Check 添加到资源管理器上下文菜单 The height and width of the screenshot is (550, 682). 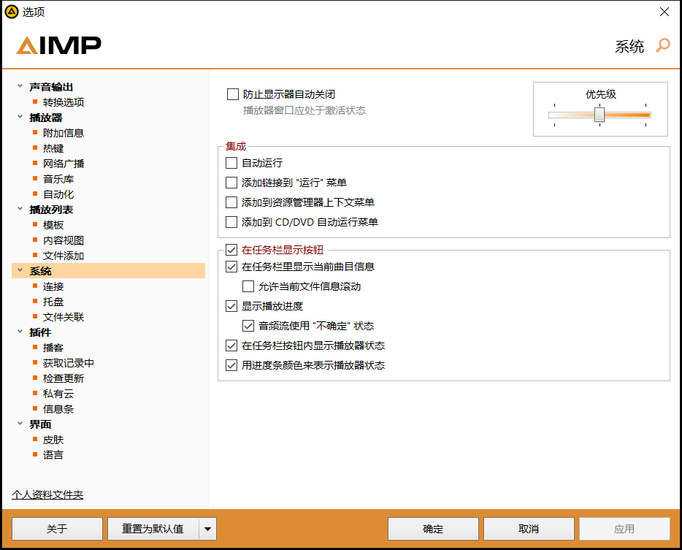click(231, 202)
